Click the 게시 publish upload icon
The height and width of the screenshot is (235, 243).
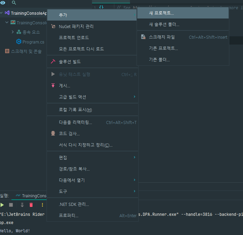point(53,85)
